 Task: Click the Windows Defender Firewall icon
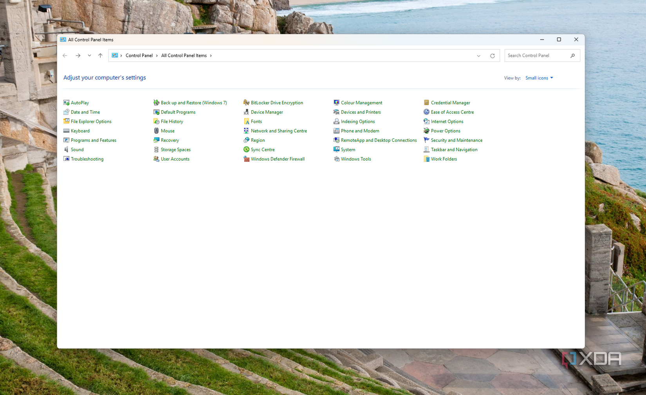pos(246,159)
